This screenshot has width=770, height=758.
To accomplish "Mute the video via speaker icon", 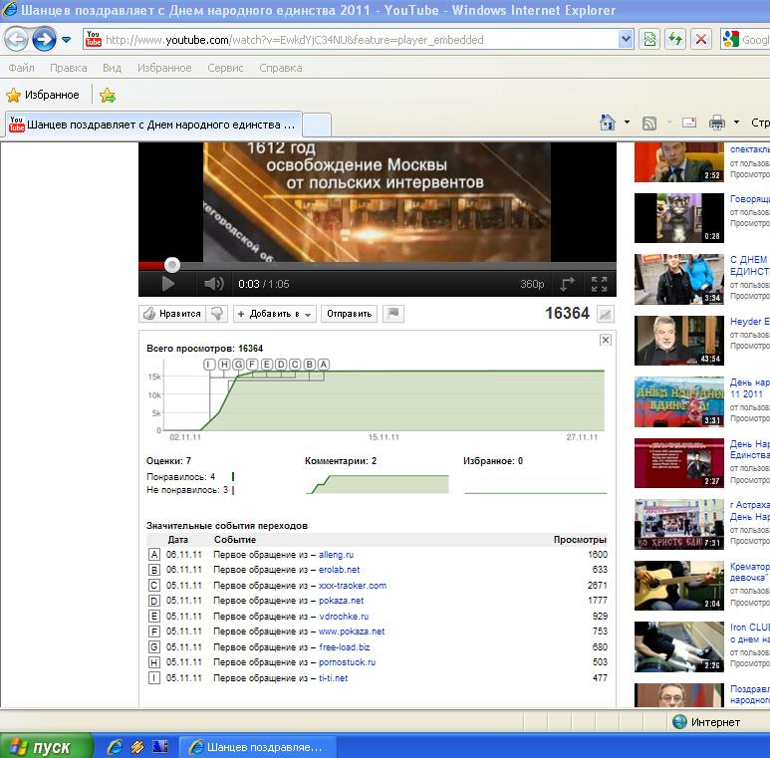I will pyautogui.click(x=213, y=284).
